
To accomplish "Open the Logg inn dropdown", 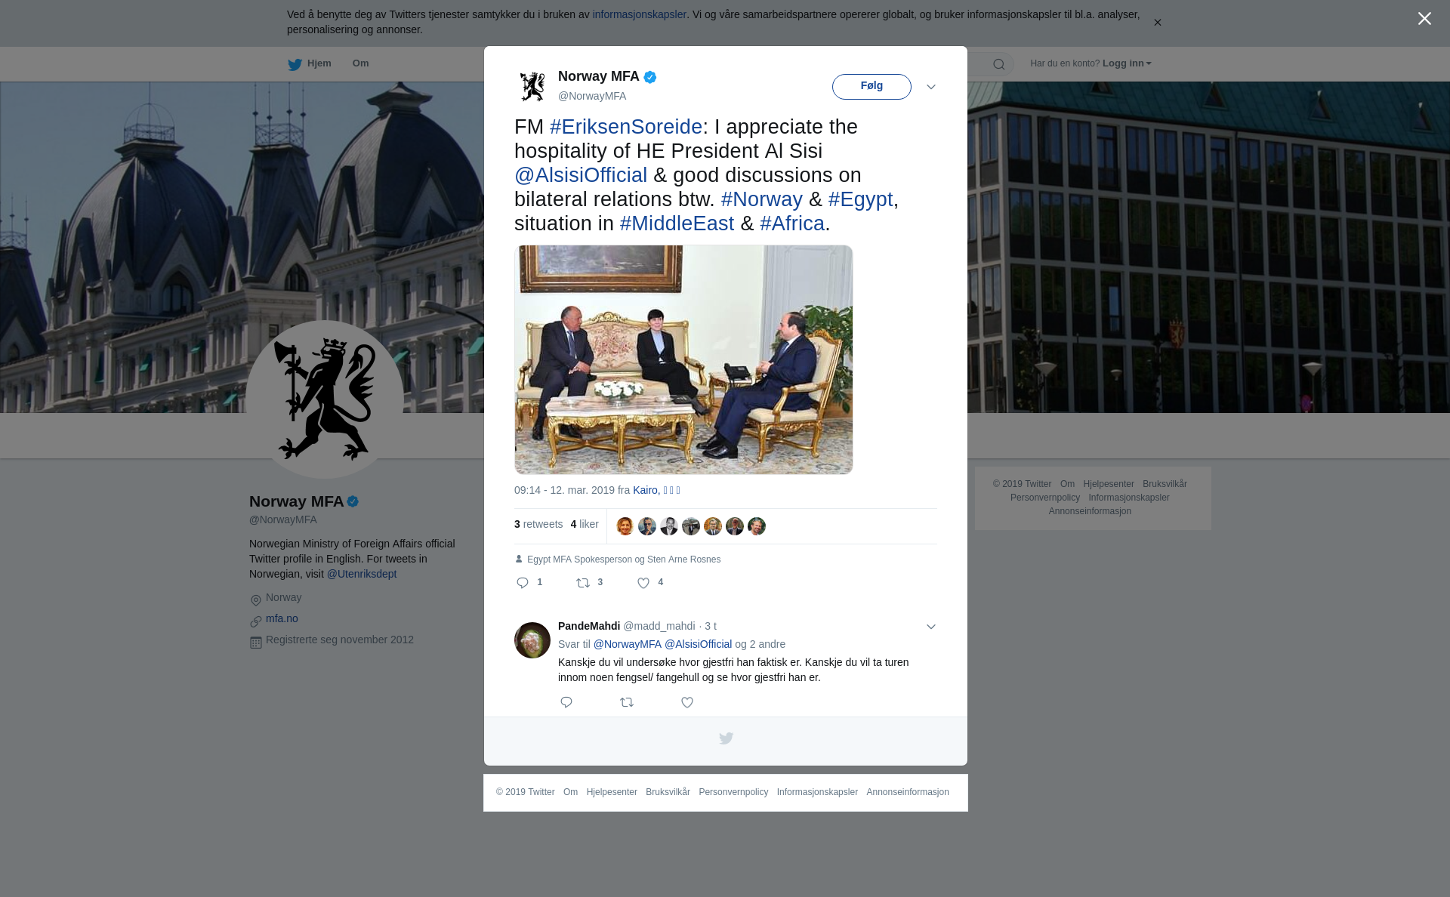I will [x=1127, y=63].
